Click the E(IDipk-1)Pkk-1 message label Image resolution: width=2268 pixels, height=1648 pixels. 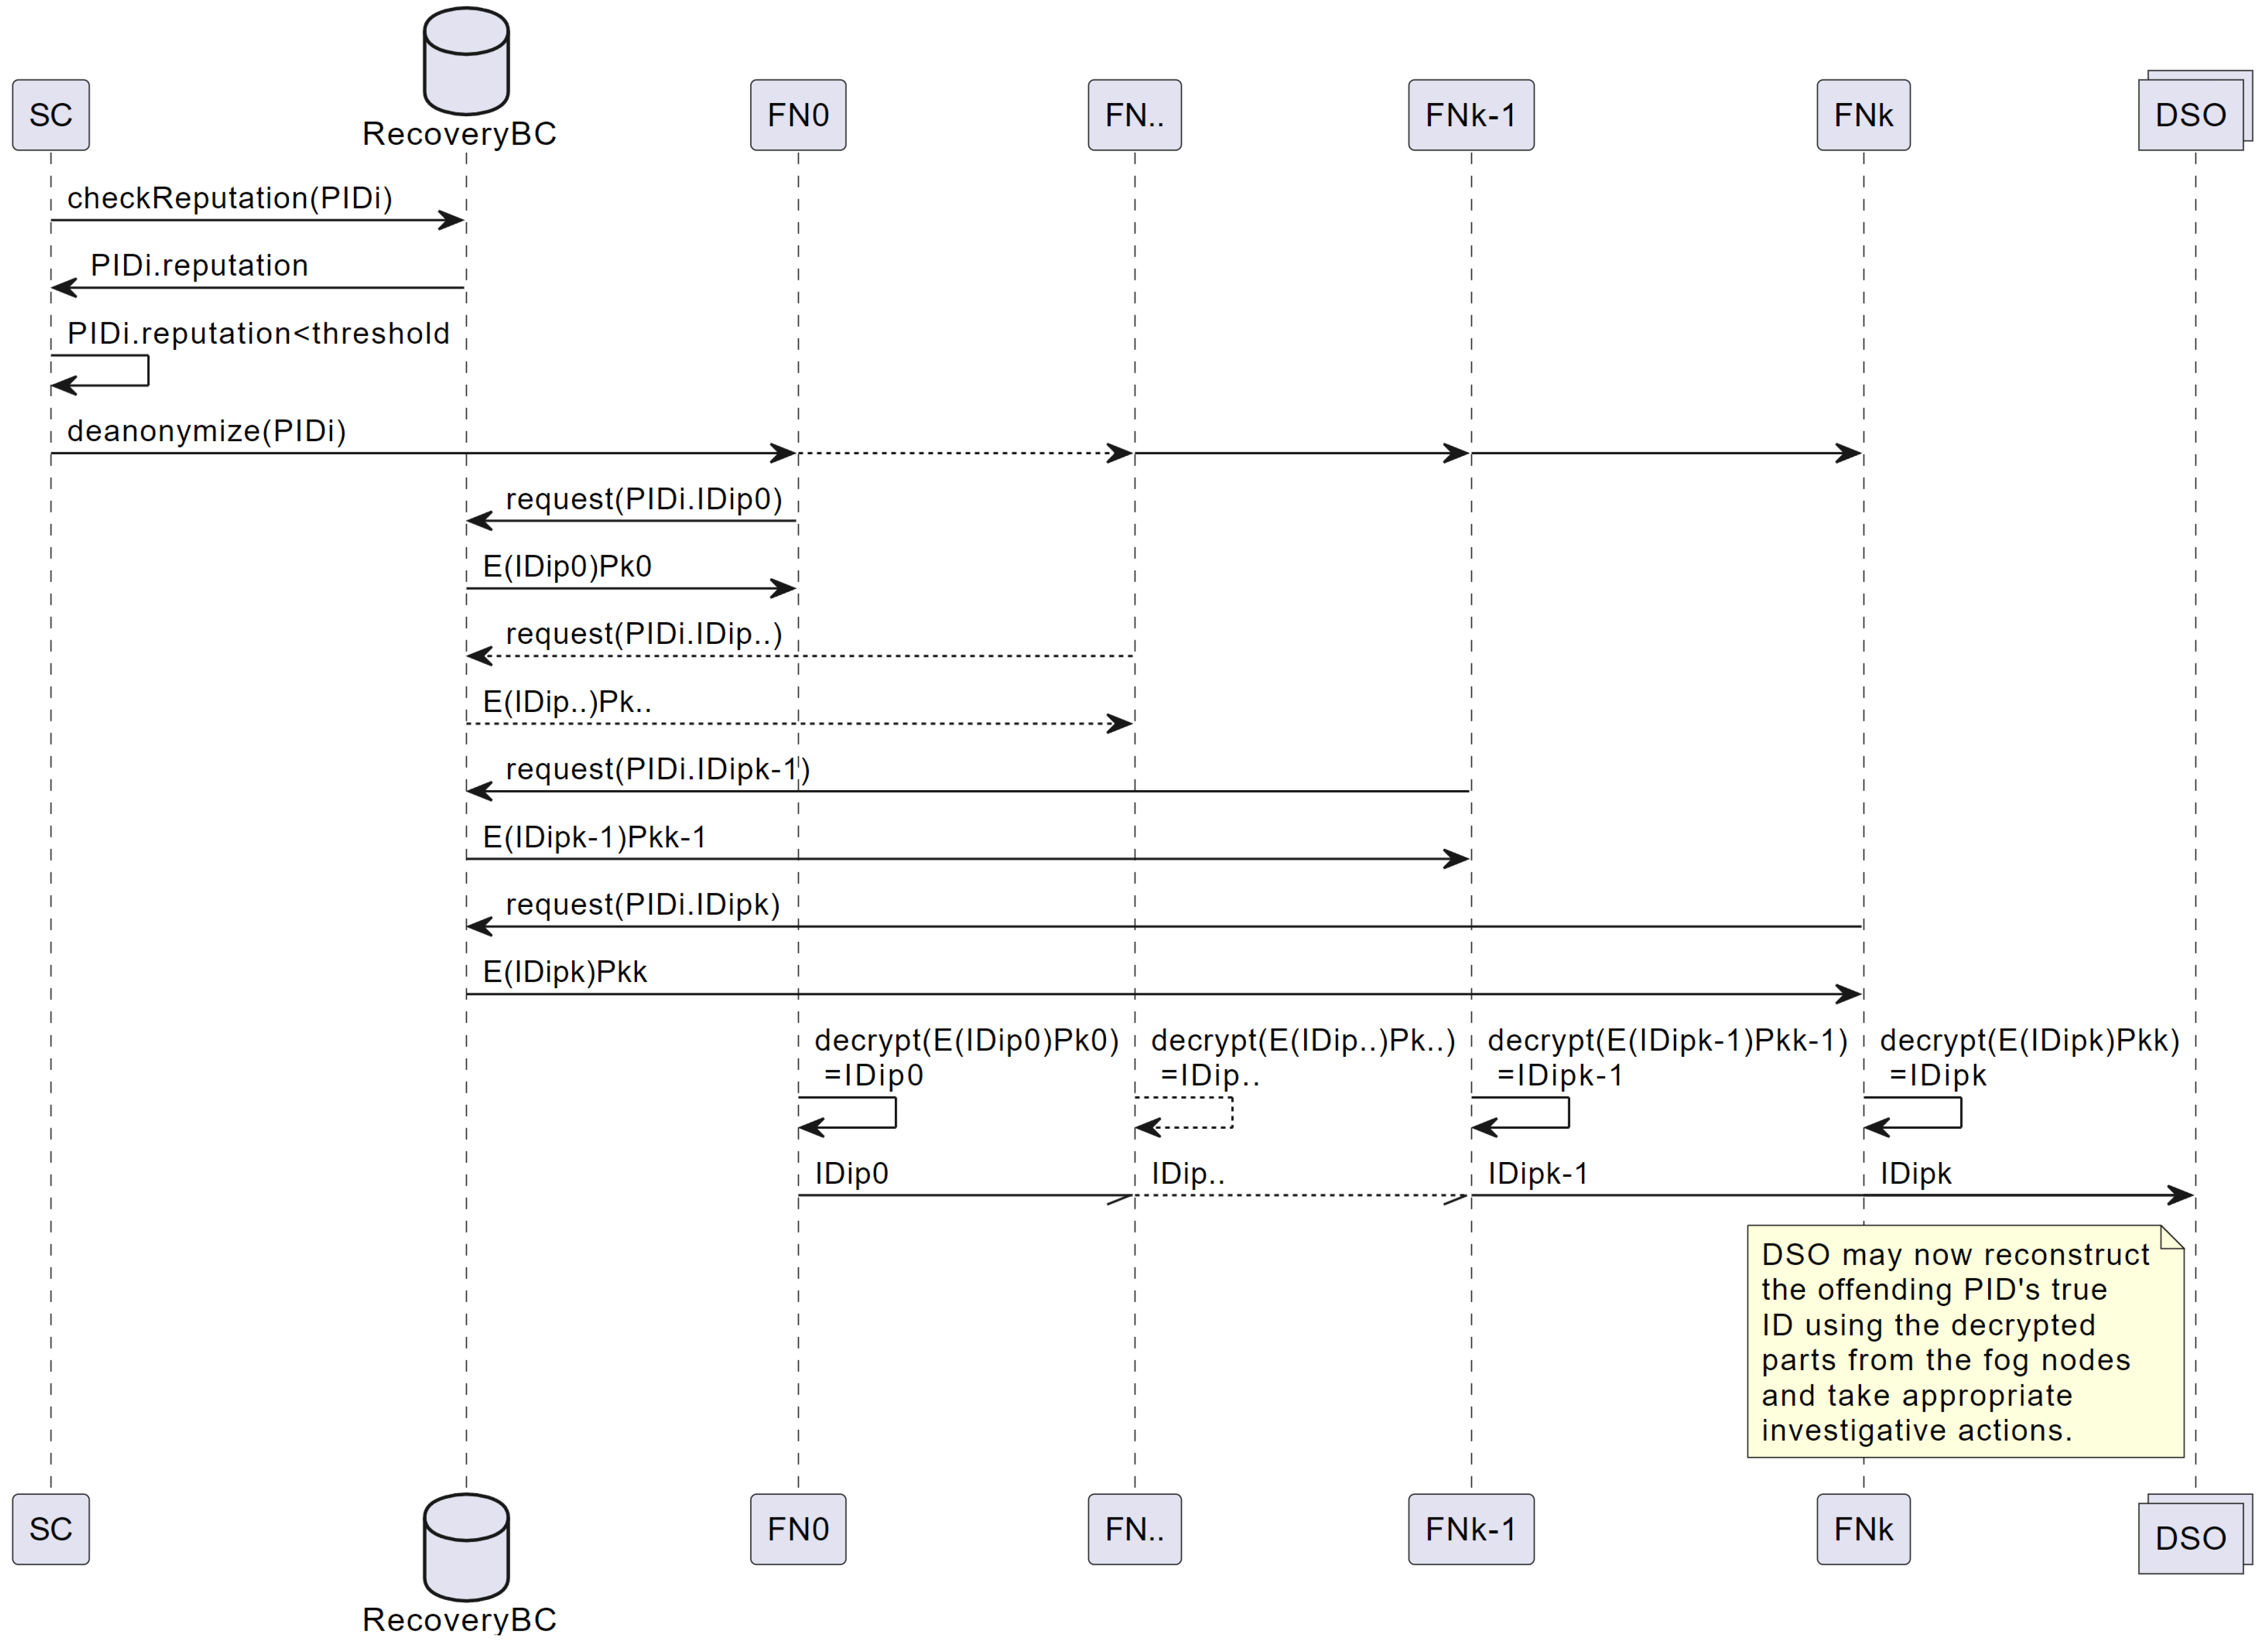tap(594, 837)
